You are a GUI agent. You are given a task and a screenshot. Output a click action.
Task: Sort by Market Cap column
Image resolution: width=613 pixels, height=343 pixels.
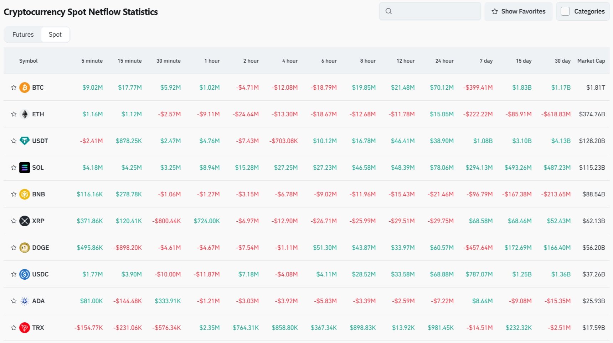point(591,61)
